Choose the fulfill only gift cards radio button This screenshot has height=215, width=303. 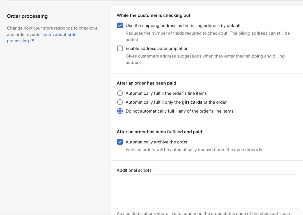(120, 102)
